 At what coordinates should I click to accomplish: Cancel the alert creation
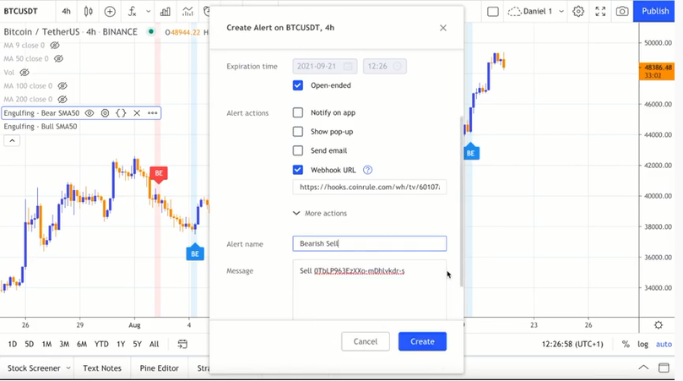click(x=366, y=341)
